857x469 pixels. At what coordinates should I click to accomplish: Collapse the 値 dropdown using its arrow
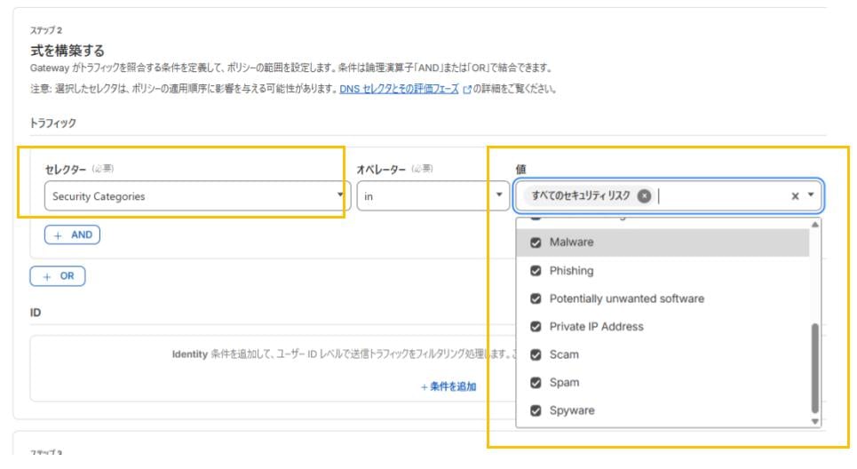[x=811, y=196]
